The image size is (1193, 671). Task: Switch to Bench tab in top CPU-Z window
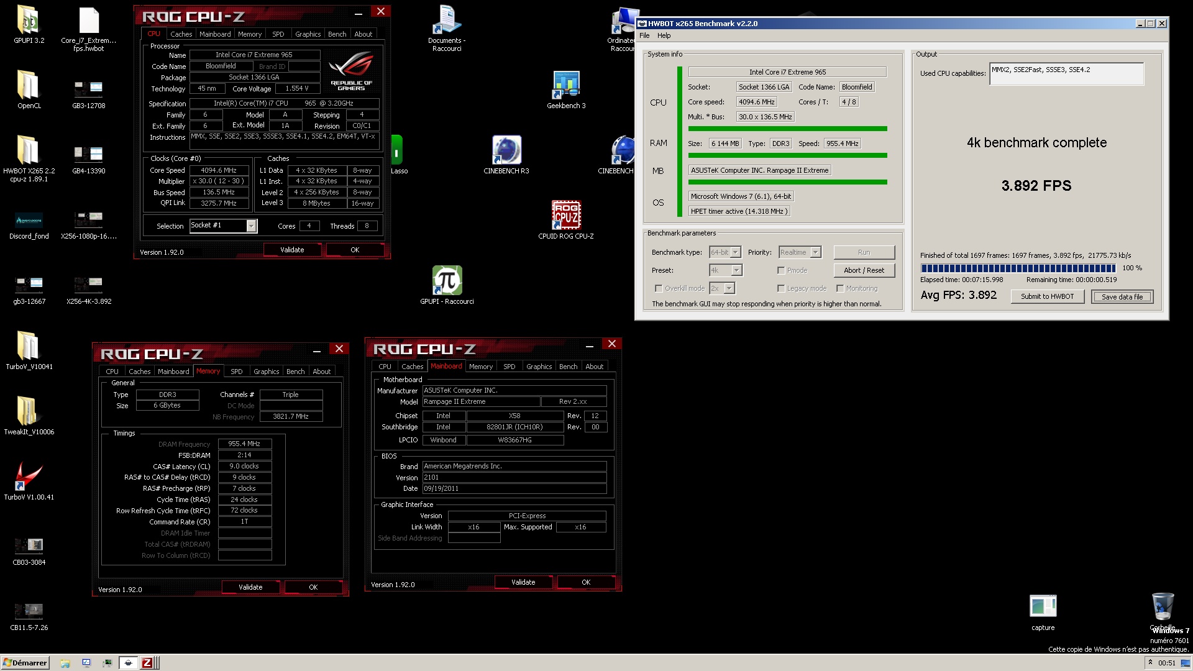tap(337, 34)
